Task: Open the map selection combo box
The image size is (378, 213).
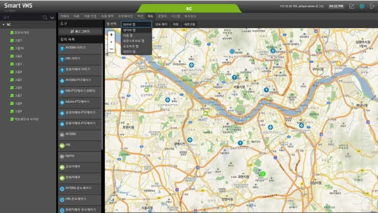Action: [x=136, y=24]
